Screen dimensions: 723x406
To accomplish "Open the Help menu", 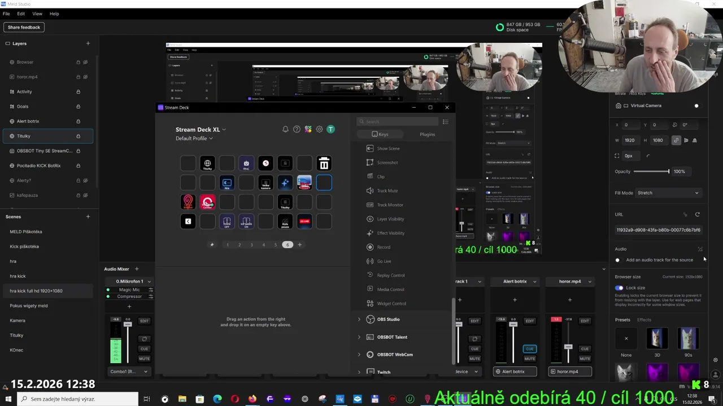I will point(54,14).
